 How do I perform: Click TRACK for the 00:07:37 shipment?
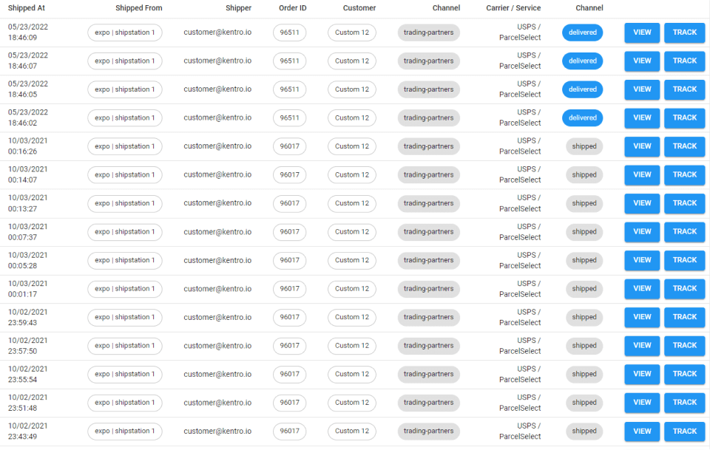point(684,232)
